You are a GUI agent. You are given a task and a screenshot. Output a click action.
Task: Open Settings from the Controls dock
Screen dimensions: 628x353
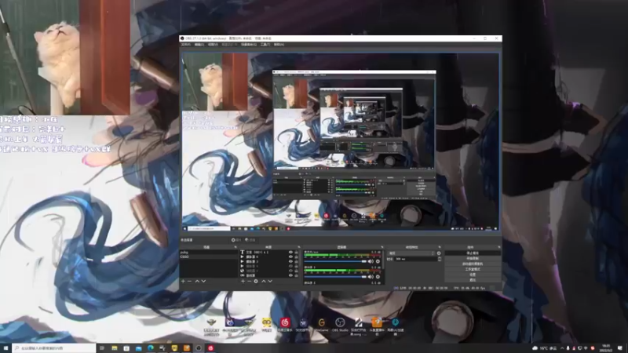point(473,275)
